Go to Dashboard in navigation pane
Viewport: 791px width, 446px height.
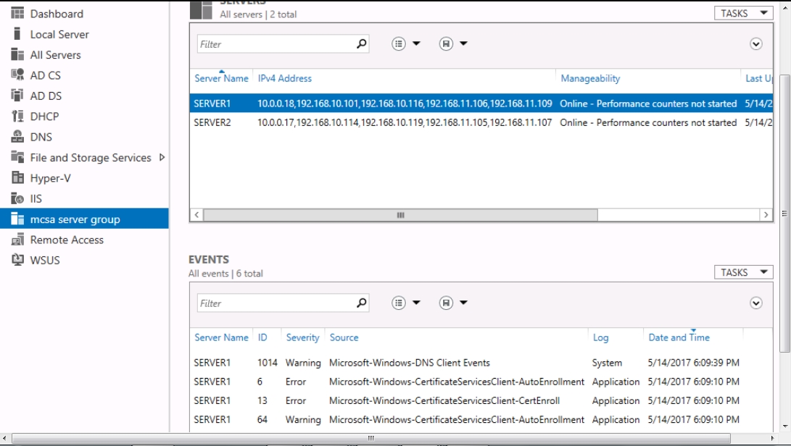(x=57, y=14)
